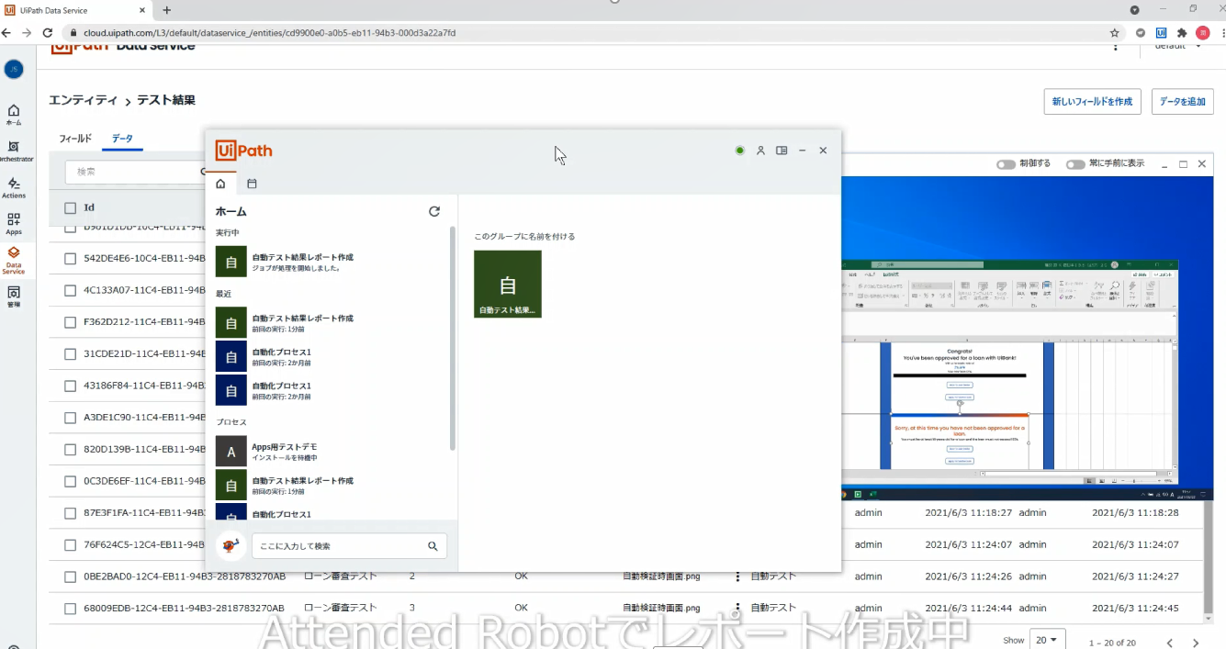This screenshot has width=1226, height=649.
Task: Click the browser address bar URL
Action: (269, 33)
